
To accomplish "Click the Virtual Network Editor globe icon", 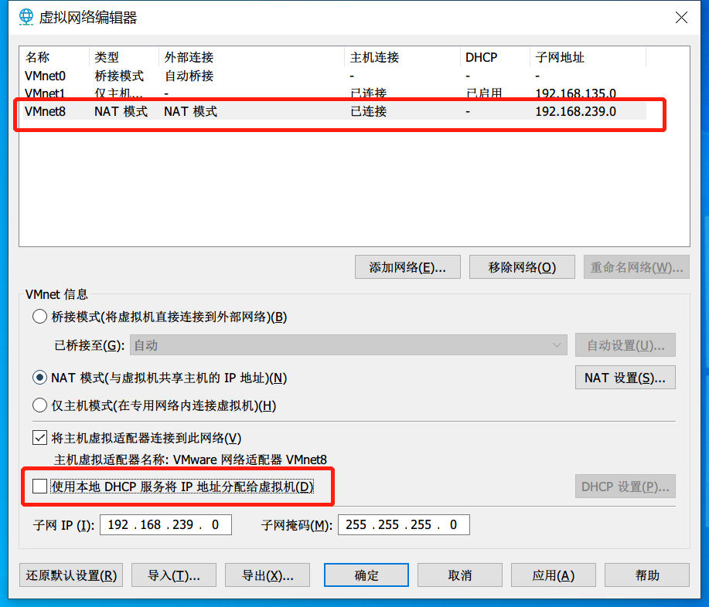I will click(26, 17).
